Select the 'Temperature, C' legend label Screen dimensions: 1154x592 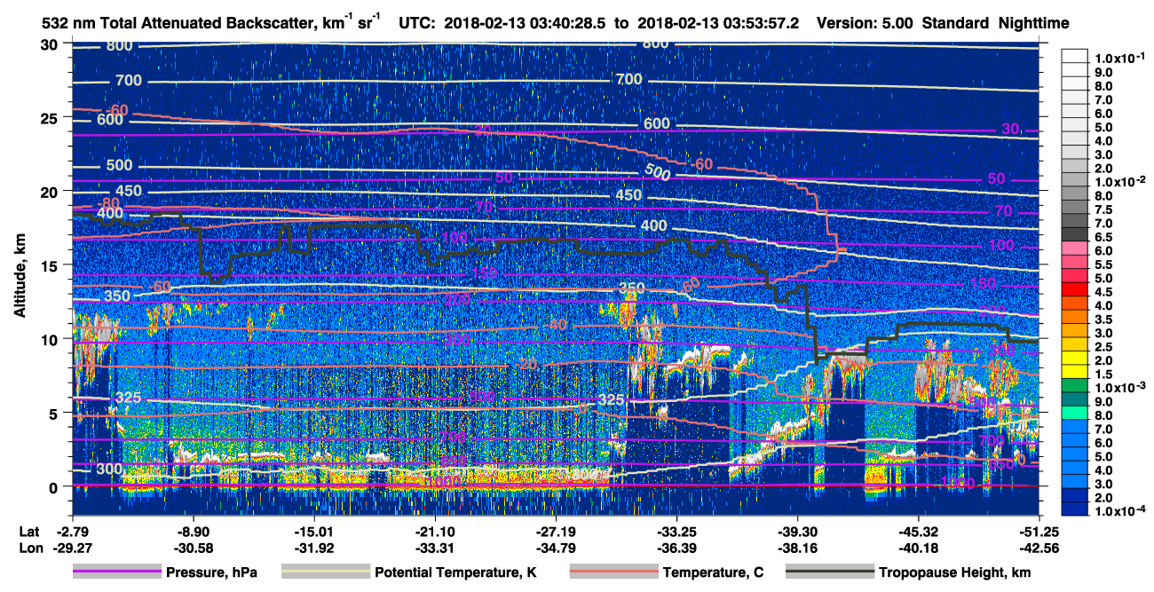coord(713,573)
